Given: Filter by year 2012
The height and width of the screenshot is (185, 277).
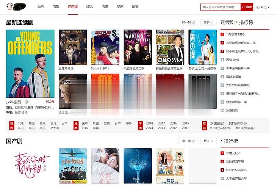Looking at the screenshot, I should [174, 128].
